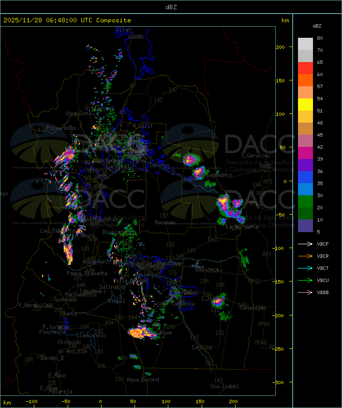Viewport: 342px width, 408px height.
Task: Click the -100 tick on the bottom axis
Action: tap(31, 402)
